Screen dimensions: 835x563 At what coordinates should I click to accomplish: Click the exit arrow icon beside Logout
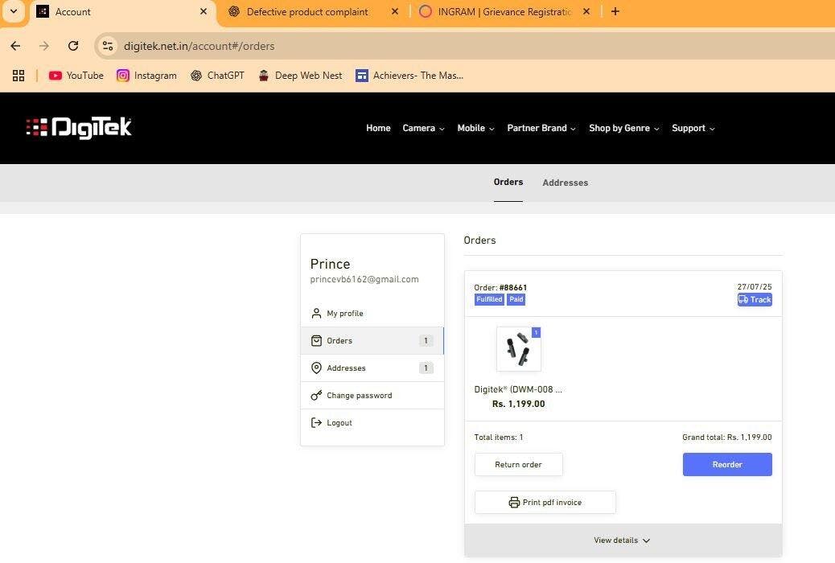[x=316, y=422]
